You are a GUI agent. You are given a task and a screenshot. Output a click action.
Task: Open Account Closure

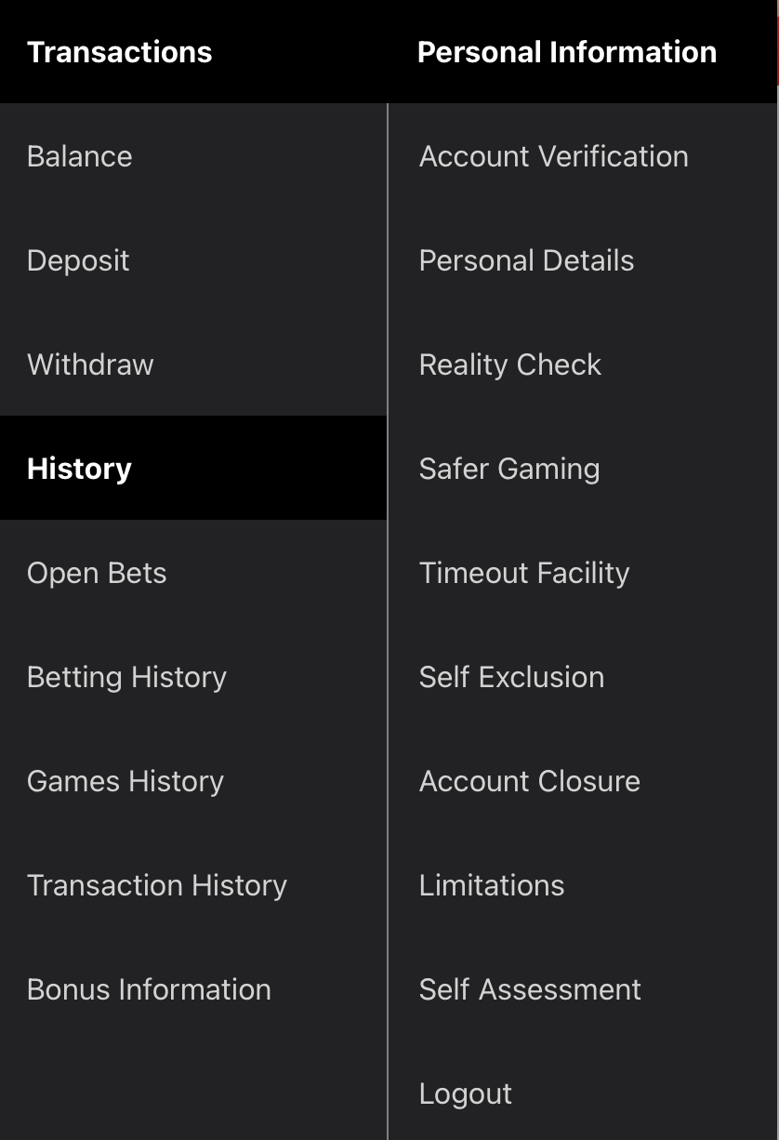[584, 781]
